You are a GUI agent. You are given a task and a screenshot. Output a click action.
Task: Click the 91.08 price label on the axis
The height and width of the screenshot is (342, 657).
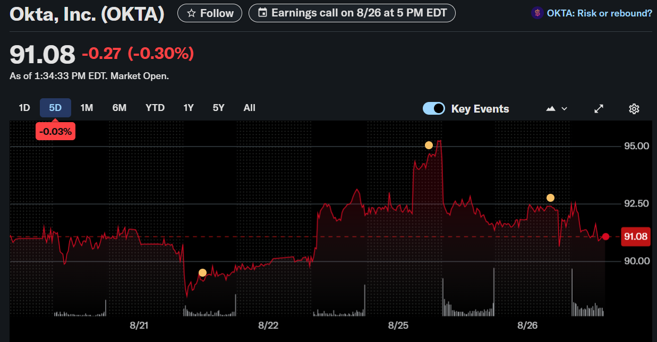636,236
